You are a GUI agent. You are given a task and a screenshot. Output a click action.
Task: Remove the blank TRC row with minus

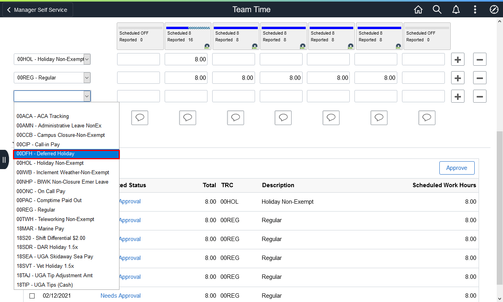[x=480, y=96]
